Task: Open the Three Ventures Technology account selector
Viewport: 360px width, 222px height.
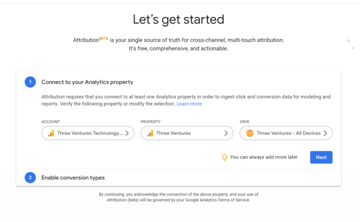Action: pos(88,133)
